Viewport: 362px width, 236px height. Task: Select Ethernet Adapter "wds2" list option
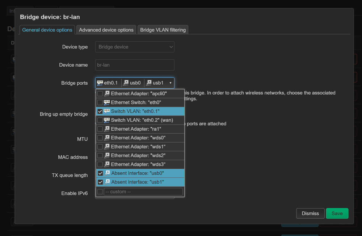pos(138,156)
